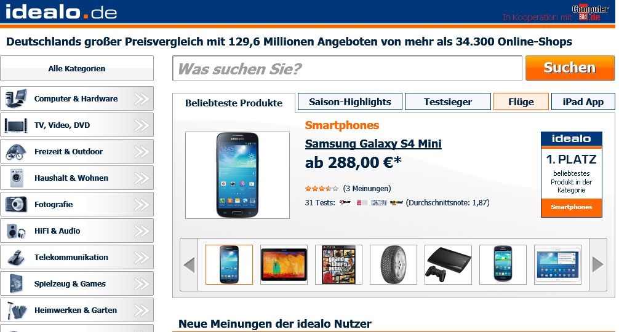Switch to the Saison-Highlights tab
The width and height of the screenshot is (619, 332).
(349, 101)
